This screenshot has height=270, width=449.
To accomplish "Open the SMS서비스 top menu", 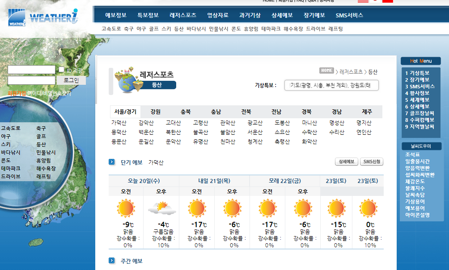I will (x=349, y=15).
